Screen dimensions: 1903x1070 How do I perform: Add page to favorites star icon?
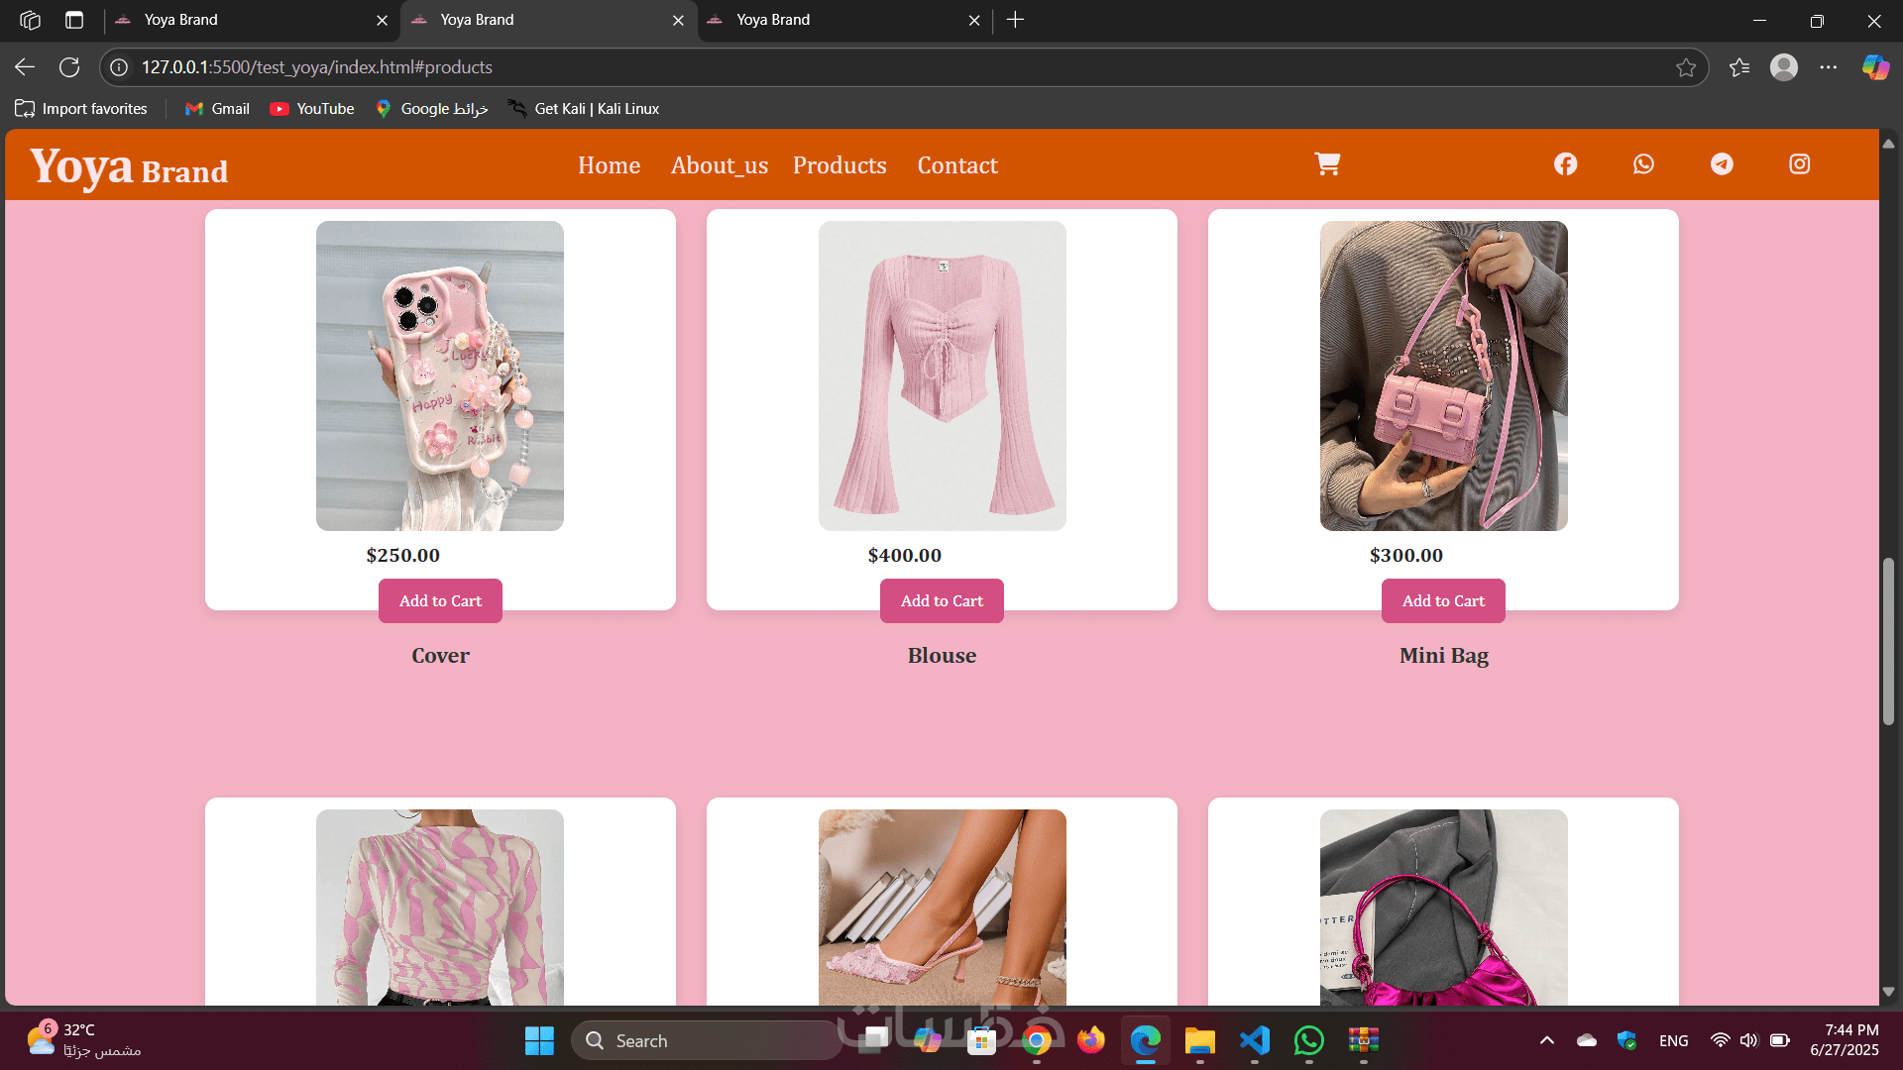click(1685, 67)
